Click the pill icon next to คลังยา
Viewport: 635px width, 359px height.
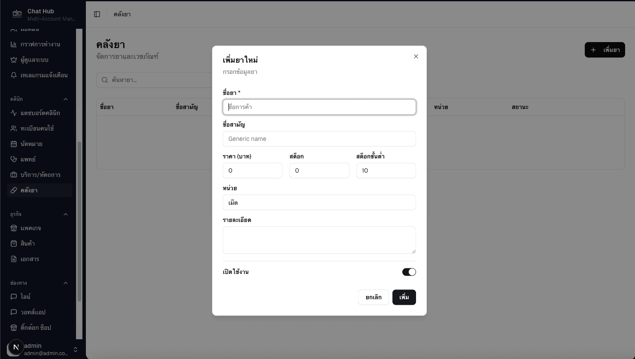pyautogui.click(x=14, y=190)
